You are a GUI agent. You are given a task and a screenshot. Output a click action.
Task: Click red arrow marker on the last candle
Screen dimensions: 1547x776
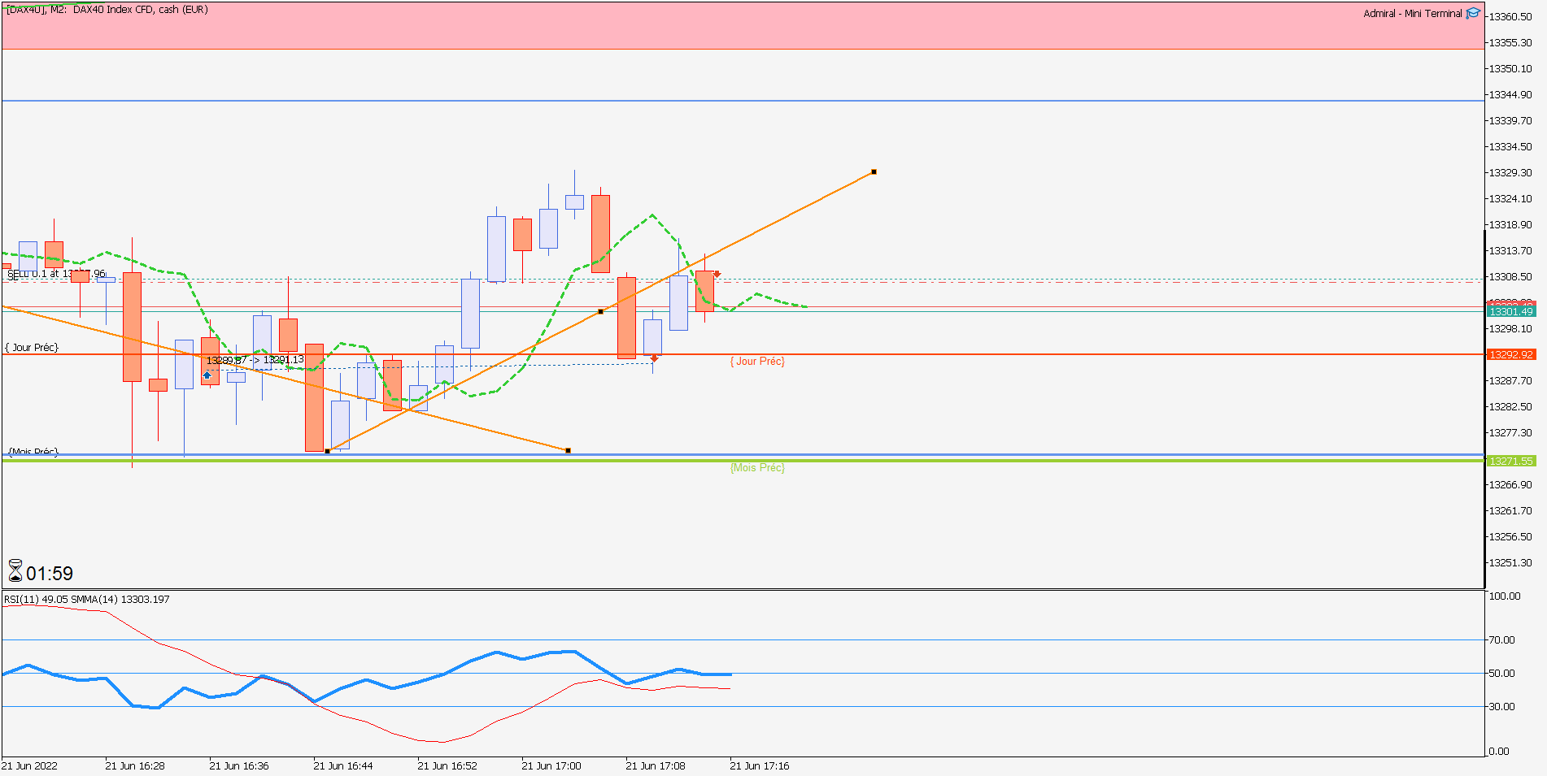[x=717, y=275]
